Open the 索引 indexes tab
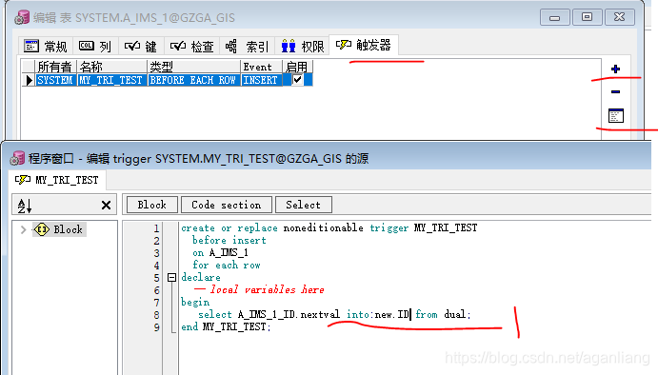Image resolution: width=658 pixels, height=375 pixels. (x=248, y=46)
